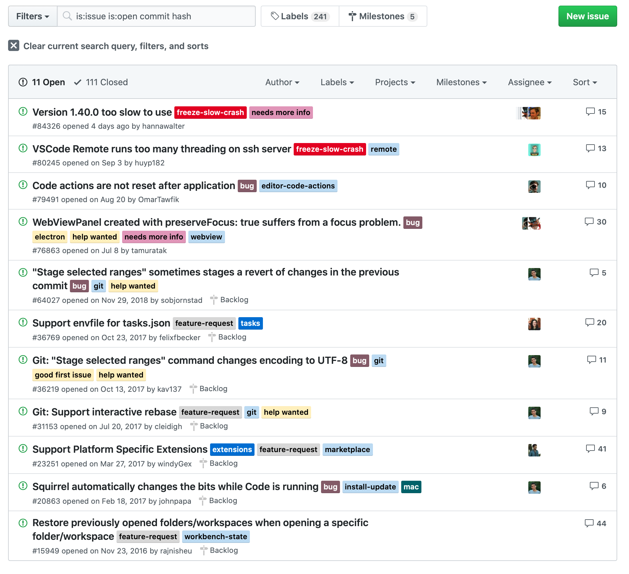The width and height of the screenshot is (629, 574).
Task: Click the New issue button
Action: pos(587,16)
